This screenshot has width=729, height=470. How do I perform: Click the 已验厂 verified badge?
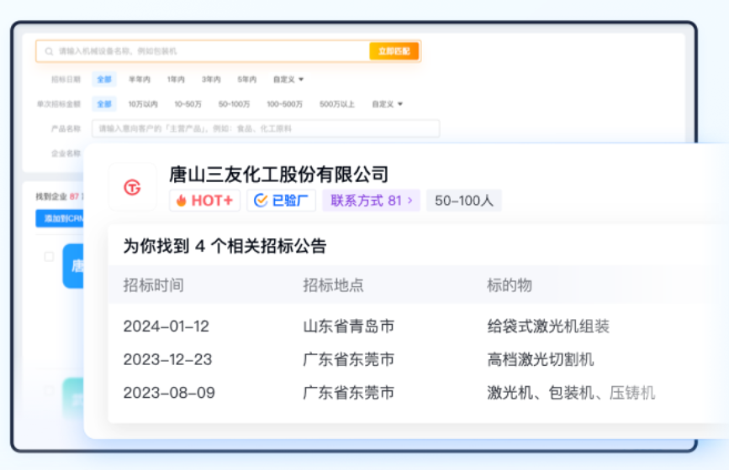(x=281, y=201)
